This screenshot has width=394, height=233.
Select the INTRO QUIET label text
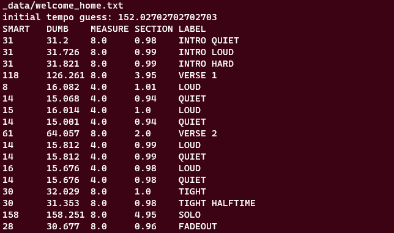click(209, 40)
